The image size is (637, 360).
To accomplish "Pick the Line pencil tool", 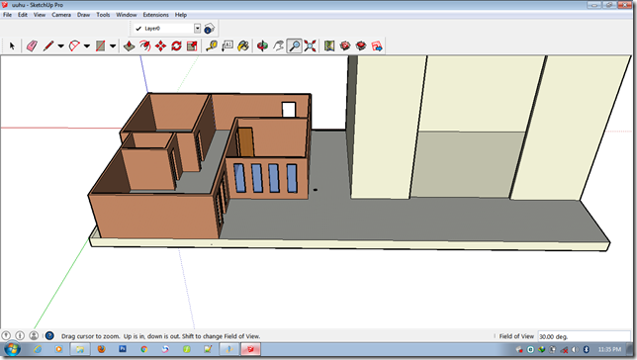I will (48, 45).
